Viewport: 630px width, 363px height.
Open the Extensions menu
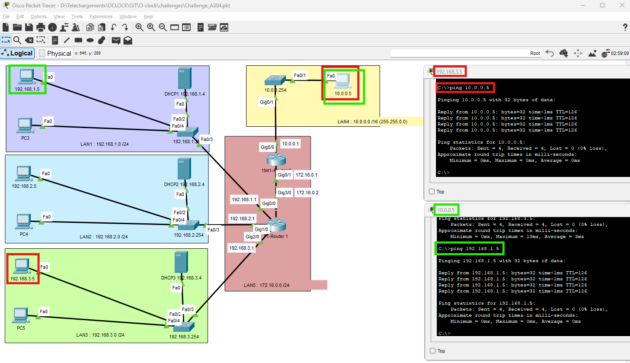101,16
